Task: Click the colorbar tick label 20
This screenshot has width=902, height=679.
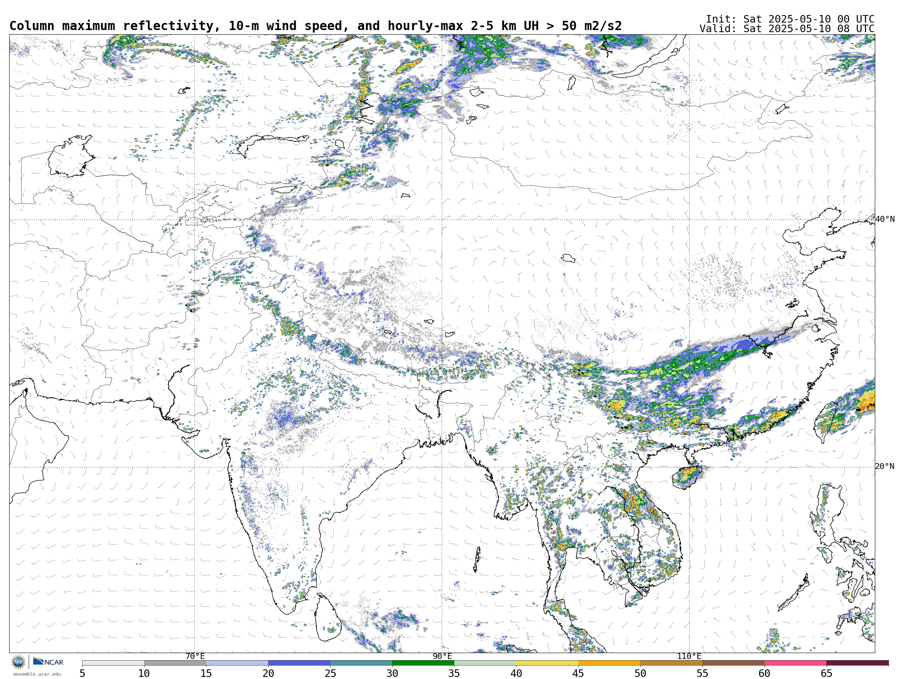Action: 268,674
